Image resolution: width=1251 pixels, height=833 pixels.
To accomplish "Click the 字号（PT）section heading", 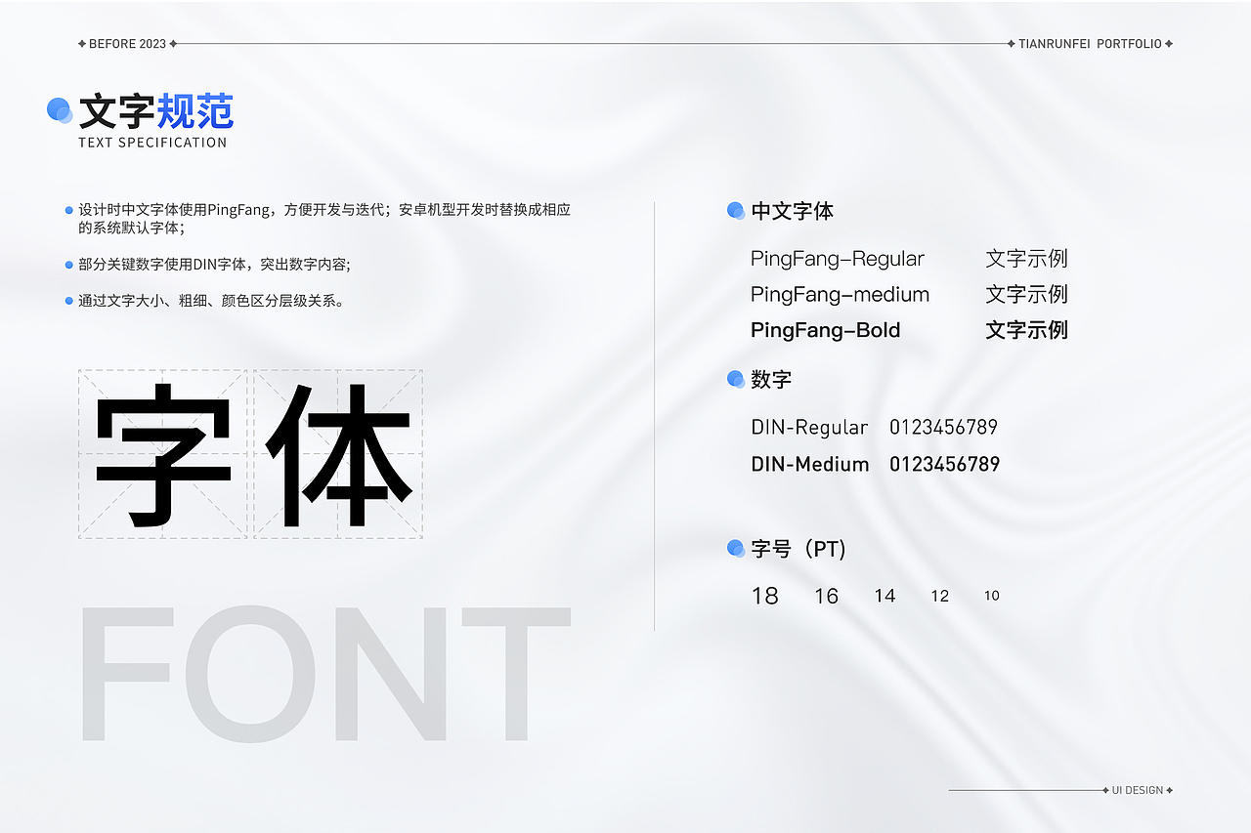I will [x=799, y=549].
